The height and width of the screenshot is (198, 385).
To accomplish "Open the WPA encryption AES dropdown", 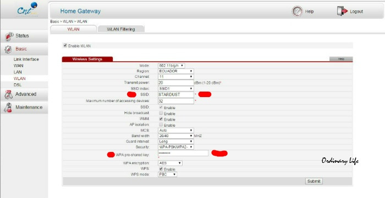I will point(170,163).
